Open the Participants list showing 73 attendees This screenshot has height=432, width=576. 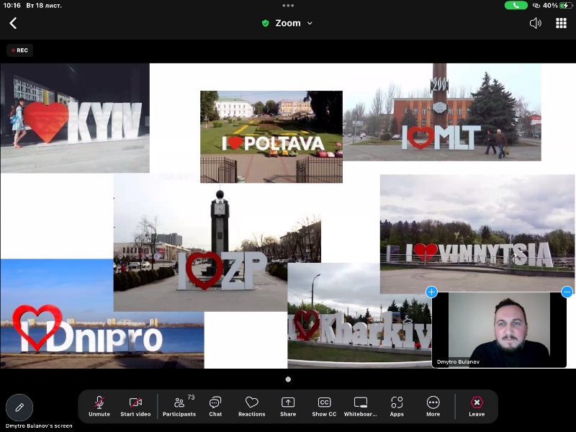(179, 405)
